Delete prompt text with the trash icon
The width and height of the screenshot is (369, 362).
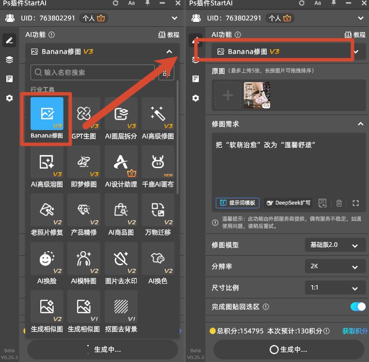[x=339, y=203]
